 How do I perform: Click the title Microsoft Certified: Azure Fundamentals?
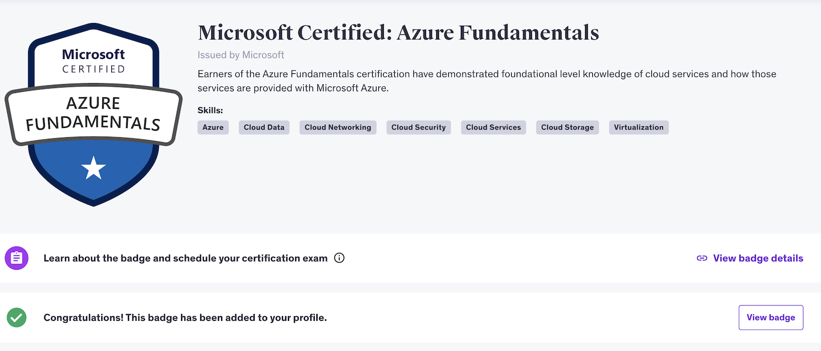(398, 33)
